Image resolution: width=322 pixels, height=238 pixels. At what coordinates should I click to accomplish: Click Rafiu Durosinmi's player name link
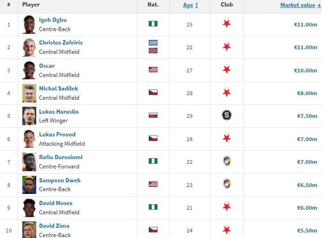click(61, 157)
